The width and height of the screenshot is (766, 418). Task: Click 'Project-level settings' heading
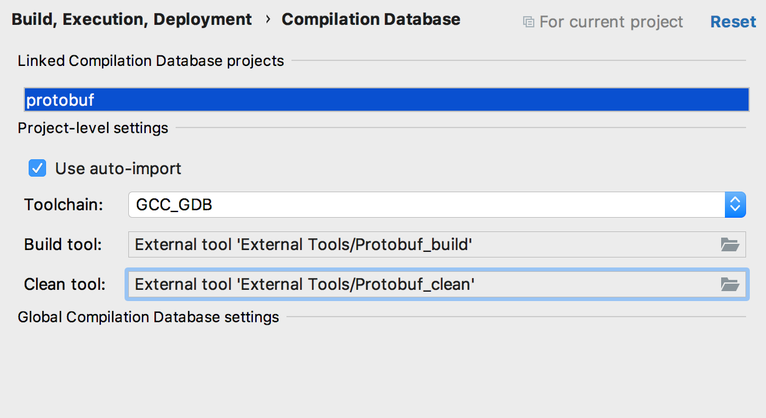tap(93, 128)
